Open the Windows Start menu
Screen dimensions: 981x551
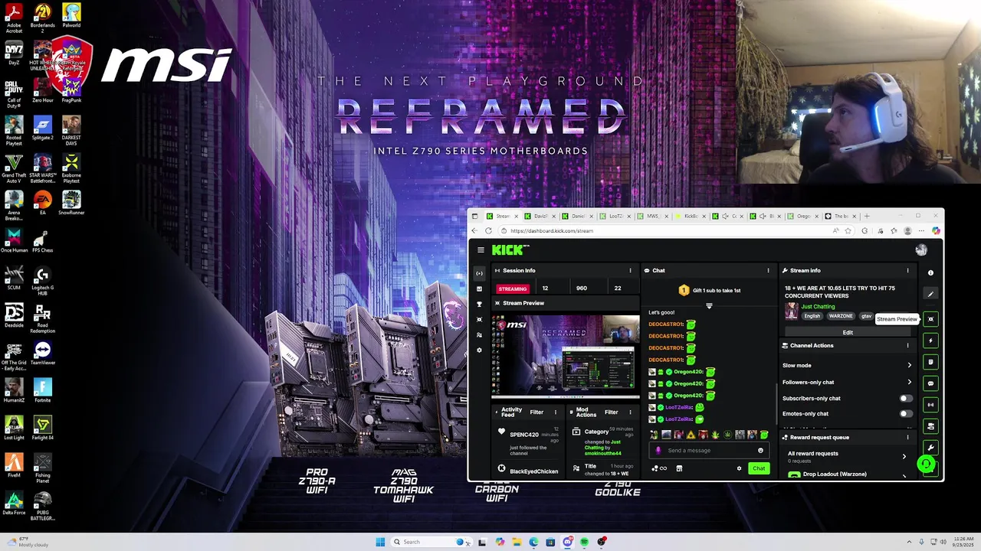380,542
